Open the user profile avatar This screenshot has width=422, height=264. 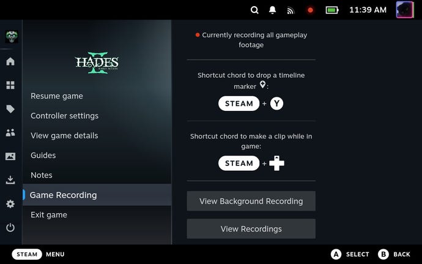click(405, 10)
